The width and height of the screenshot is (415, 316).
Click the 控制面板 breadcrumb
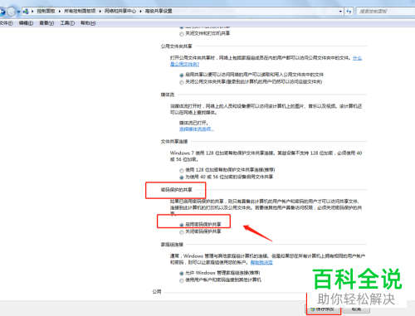46,11
